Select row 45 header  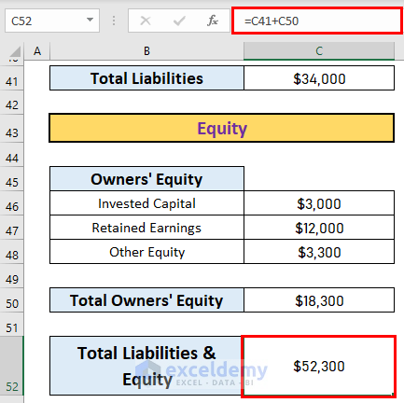[x=12, y=179]
